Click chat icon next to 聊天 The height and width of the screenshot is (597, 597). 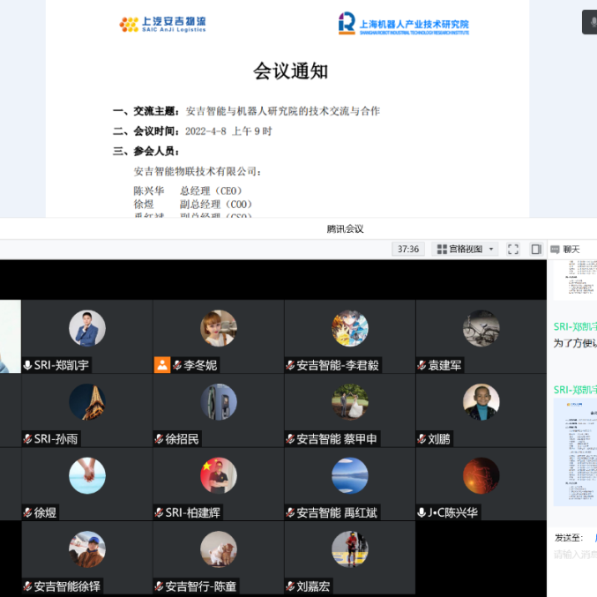(x=556, y=250)
